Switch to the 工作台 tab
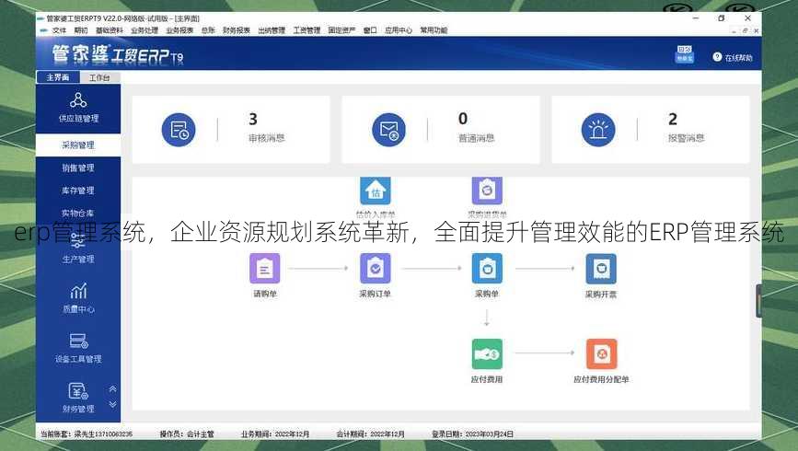 [99, 78]
